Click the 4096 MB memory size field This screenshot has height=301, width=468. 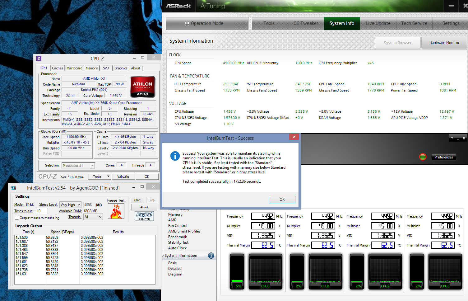pos(89,205)
